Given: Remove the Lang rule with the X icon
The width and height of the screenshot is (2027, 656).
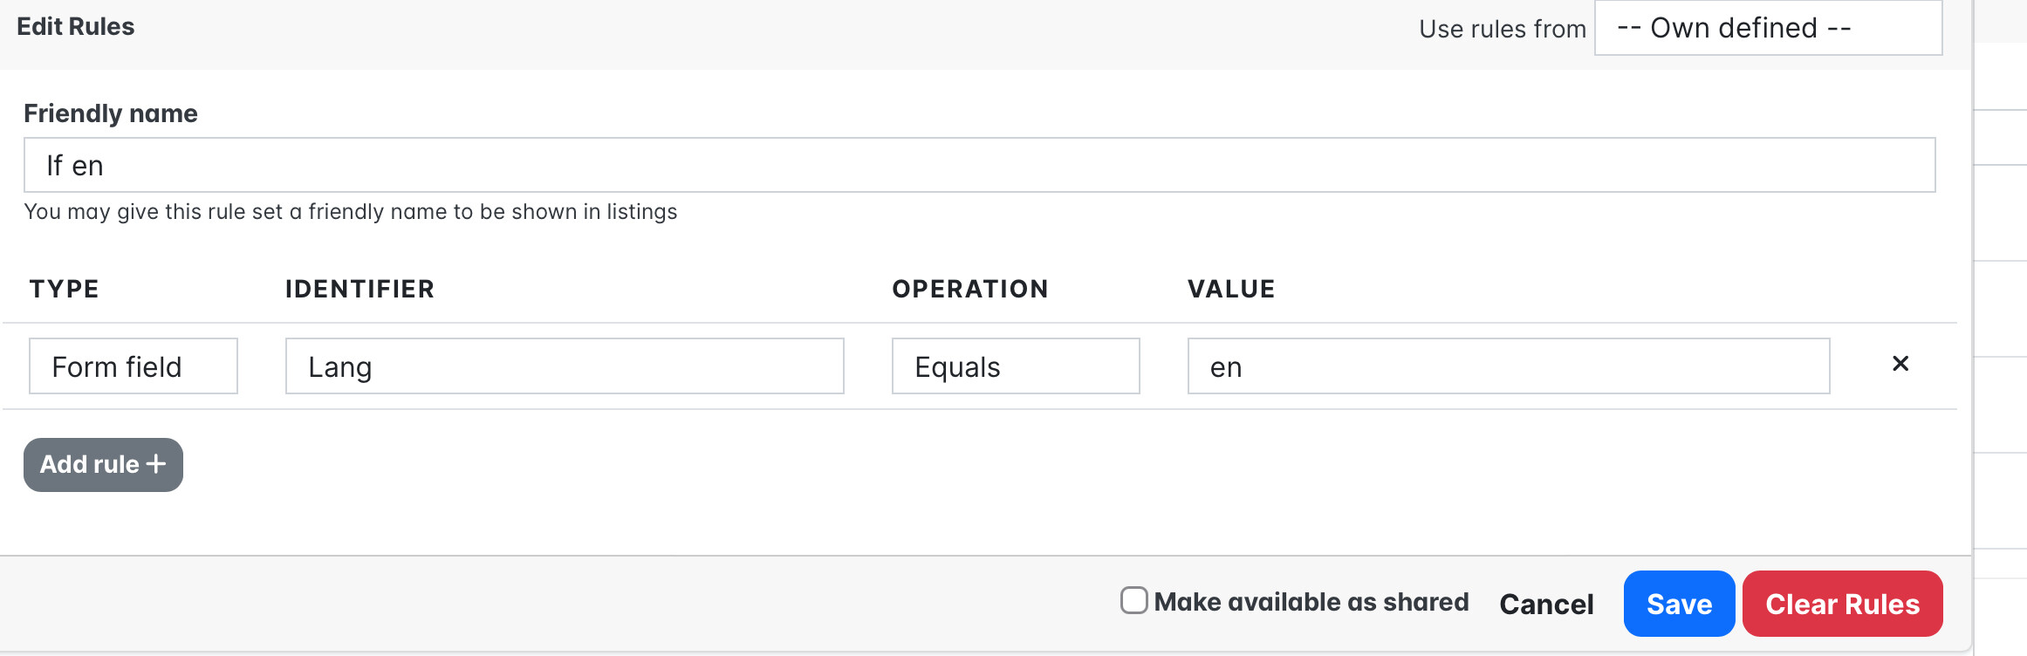Looking at the screenshot, I should click(1900, 364).
